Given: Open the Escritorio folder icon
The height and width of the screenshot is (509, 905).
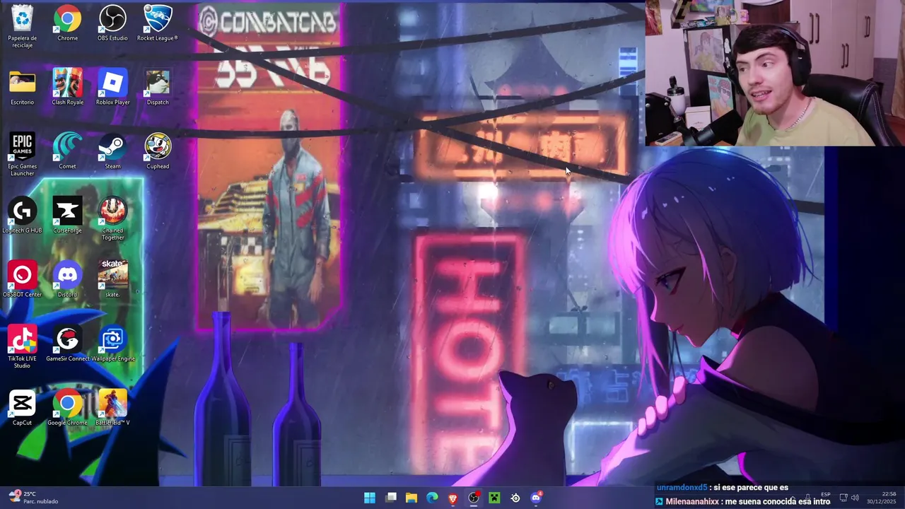Looking at the screenshot, I should click(x=22, y=87).
